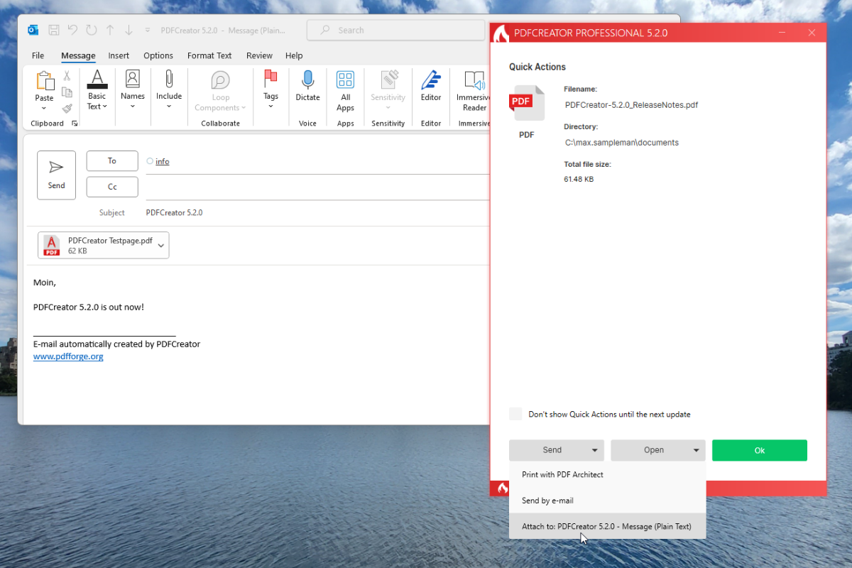Click the Paste icon in Clipboard group

(x=45, y=80)
